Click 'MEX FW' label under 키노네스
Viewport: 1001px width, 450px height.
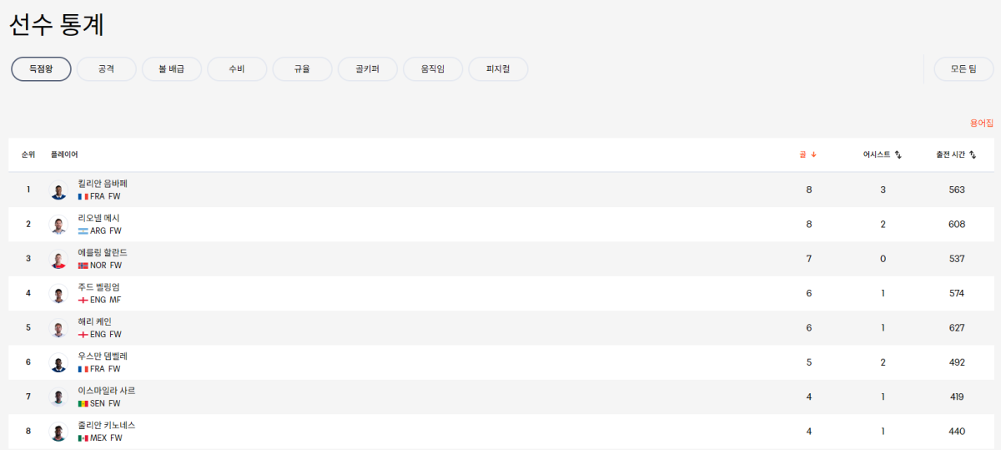point(106,438)
